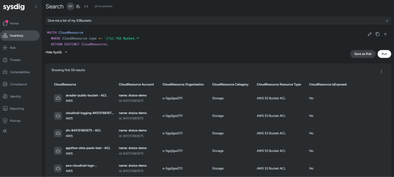394x177 pixels.
Task: Click the sysdig logo
Action: tap(14, 7)
